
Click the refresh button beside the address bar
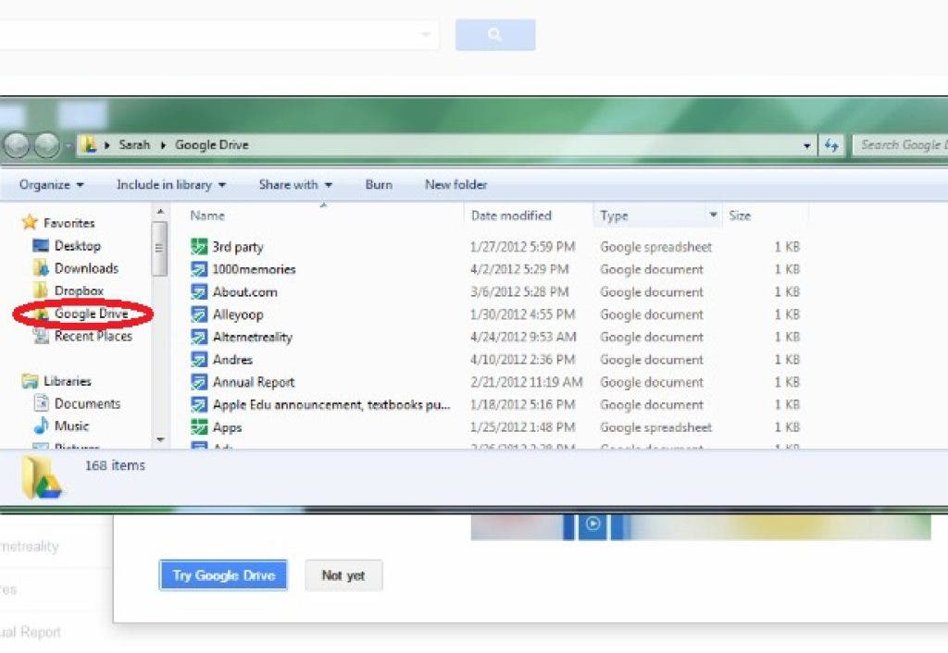832,145
